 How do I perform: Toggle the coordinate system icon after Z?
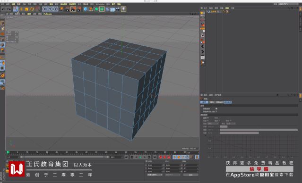click(x=61, y=9)
